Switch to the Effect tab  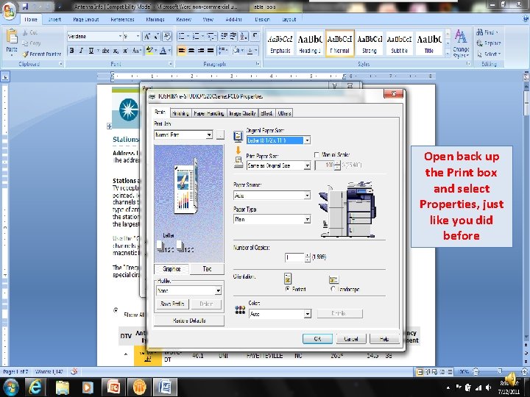tap(266, 113)
